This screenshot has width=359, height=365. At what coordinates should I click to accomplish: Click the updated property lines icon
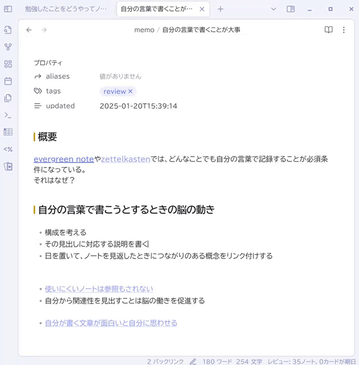click(x=38, y=106)
